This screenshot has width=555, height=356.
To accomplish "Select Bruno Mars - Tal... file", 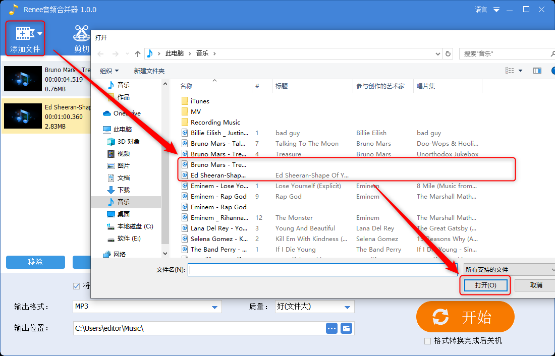I will 213,144.
